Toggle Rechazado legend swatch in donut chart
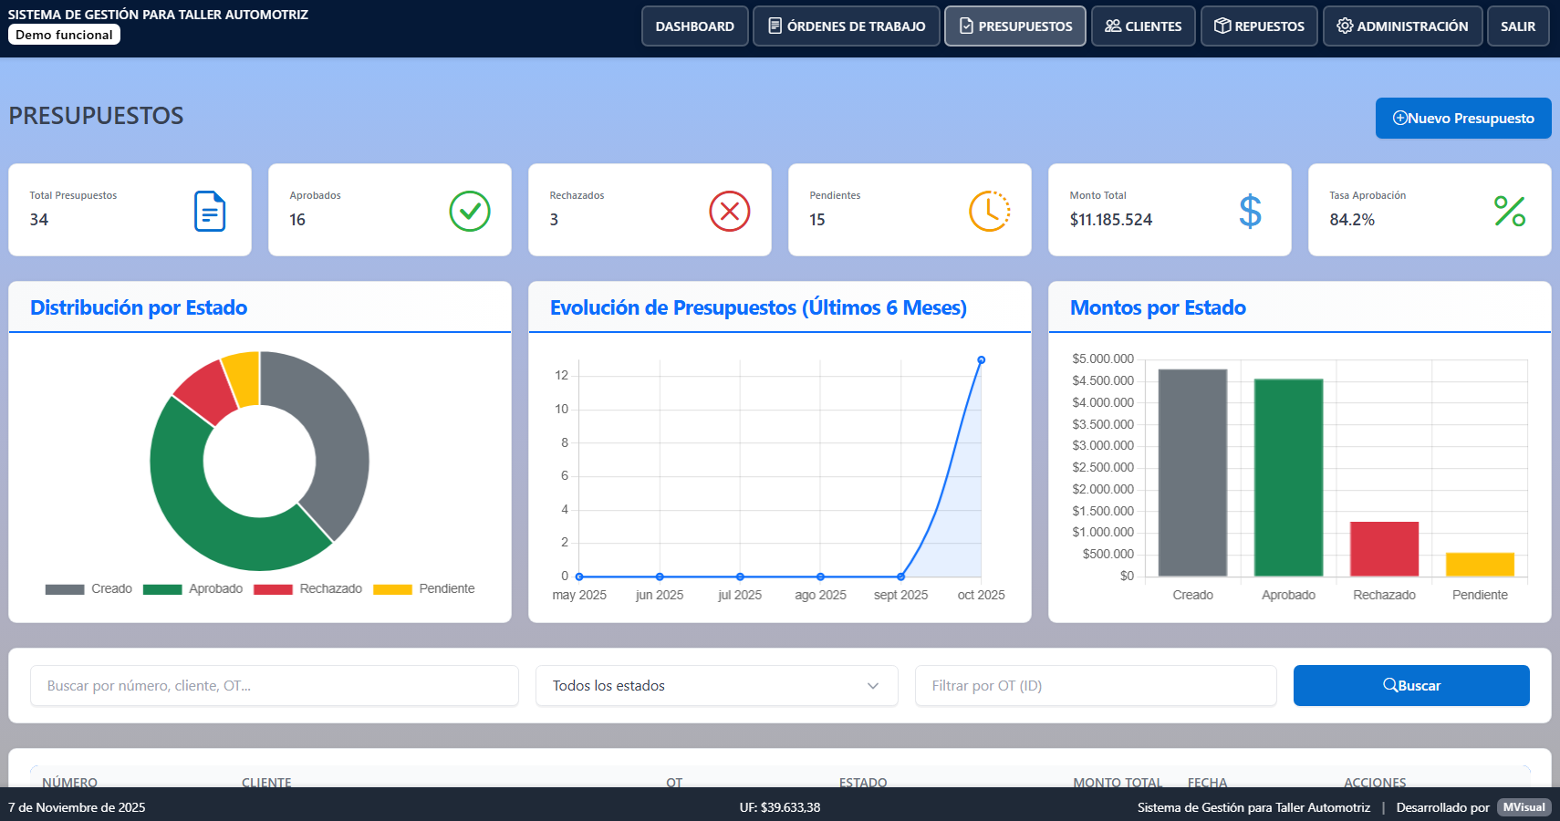The image size is (1560, 821). point(273,589)
